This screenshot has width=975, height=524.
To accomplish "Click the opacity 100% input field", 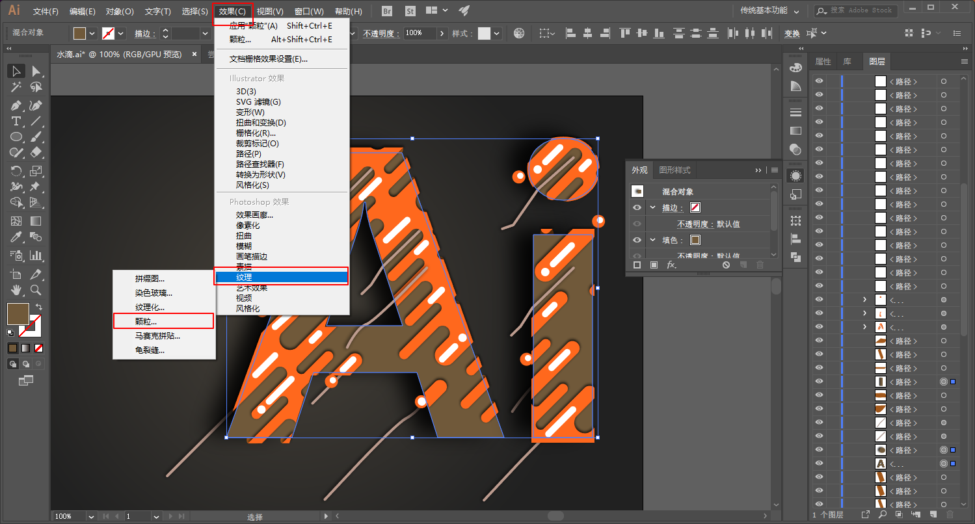I will tap(420, 33).
